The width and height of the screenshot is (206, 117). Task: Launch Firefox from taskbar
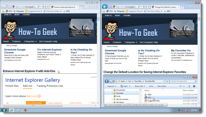pyautogui.click(x=25, y=110)
